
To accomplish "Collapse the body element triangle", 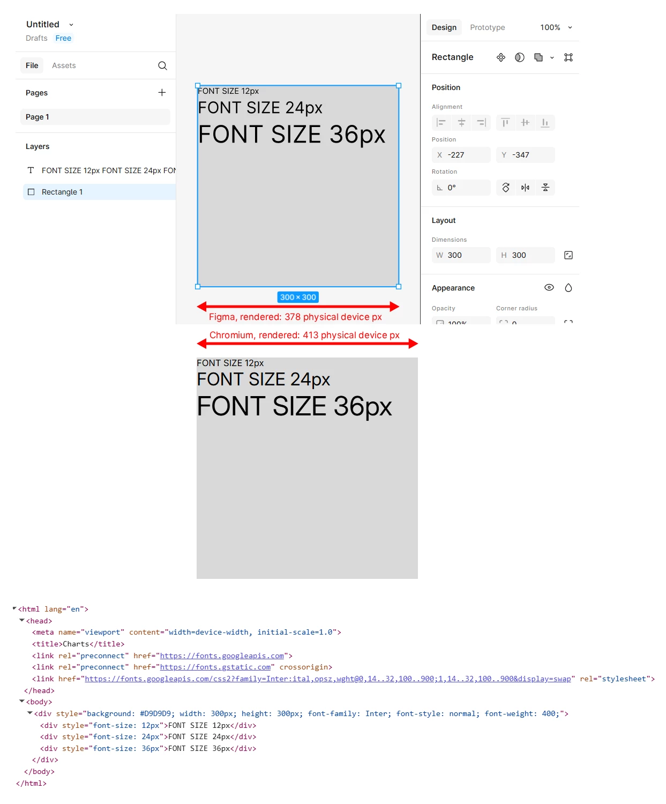I will point(22,701).
